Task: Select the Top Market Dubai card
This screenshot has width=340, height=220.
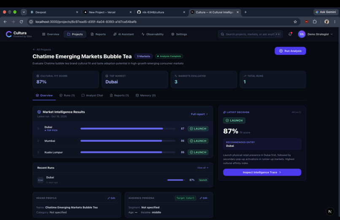Action: click(x=135, y=80)
